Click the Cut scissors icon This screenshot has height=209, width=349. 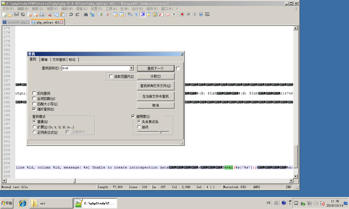point(50,14)
